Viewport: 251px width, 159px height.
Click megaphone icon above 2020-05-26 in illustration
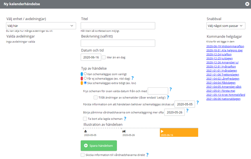(x=124, y=131)
